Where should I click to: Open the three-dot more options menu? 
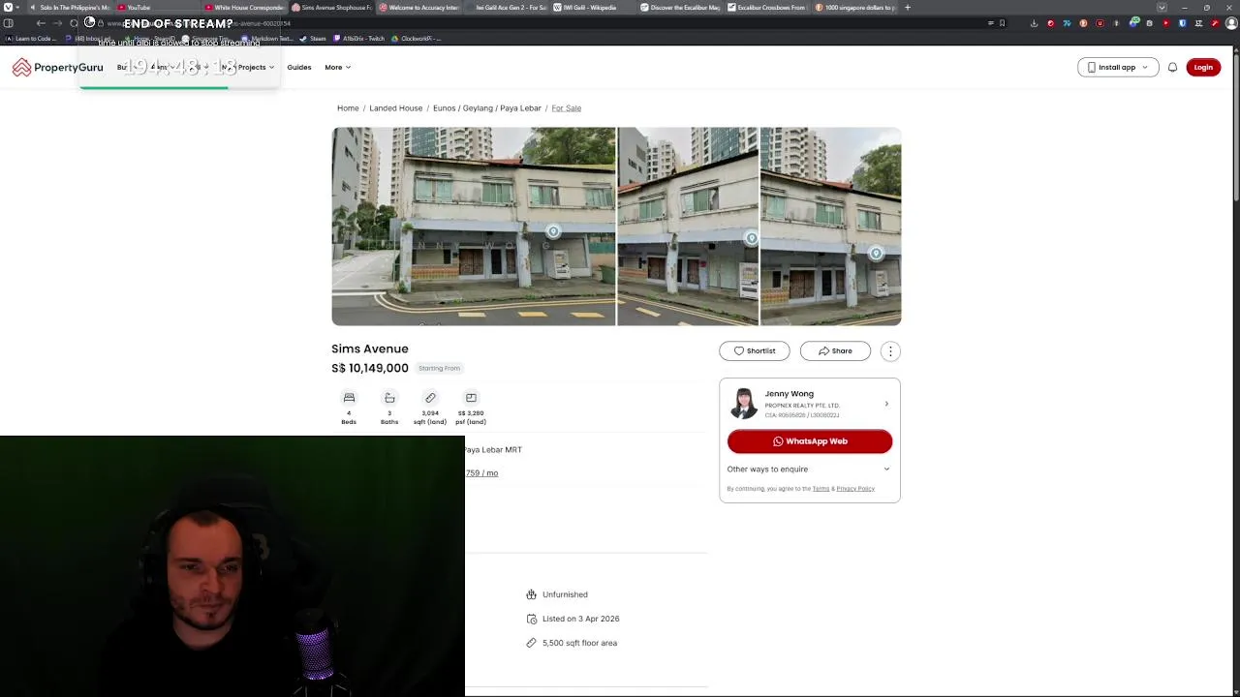click(x=890, y=351)
